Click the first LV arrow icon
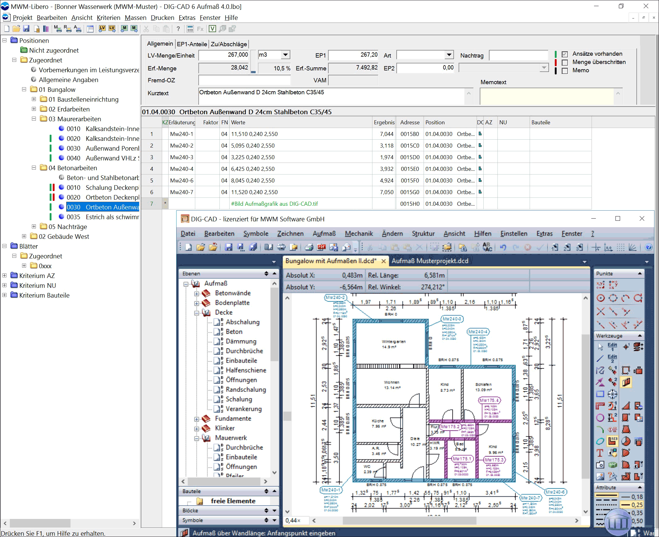The height and width of the screenshot is (537, 659). [102, 29]
